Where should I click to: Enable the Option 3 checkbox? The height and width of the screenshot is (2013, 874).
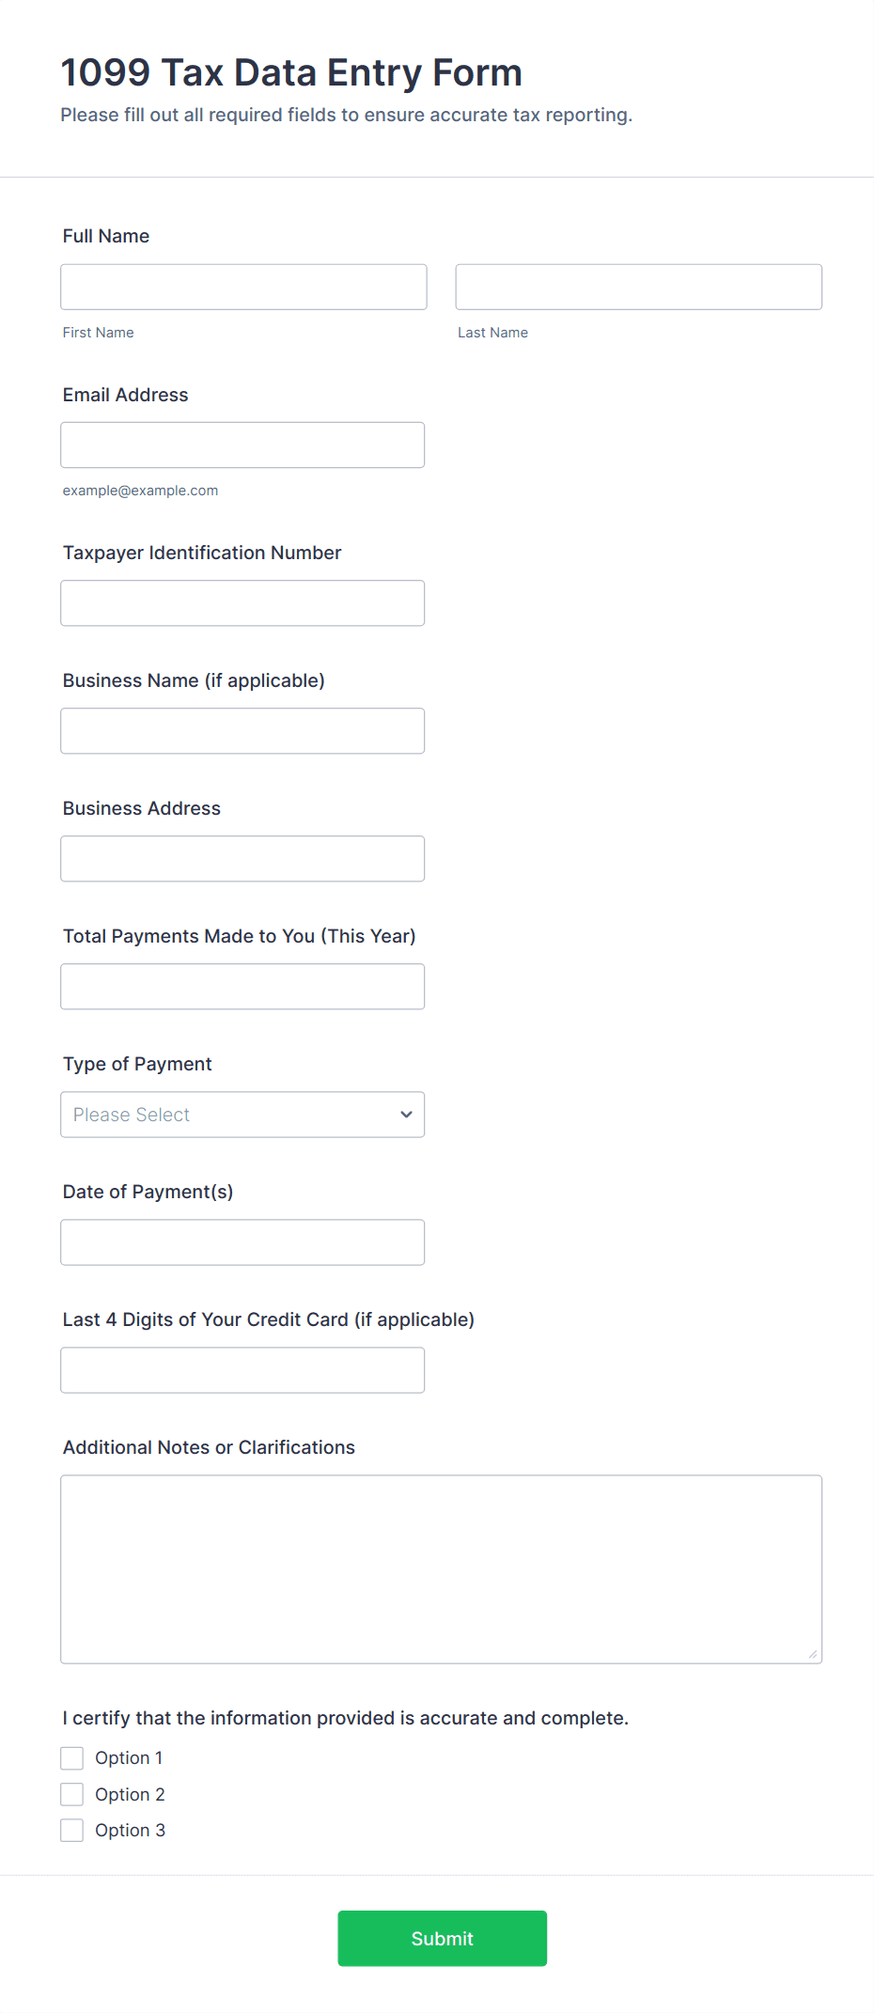pyautogui.click(x=72, y=1830)
